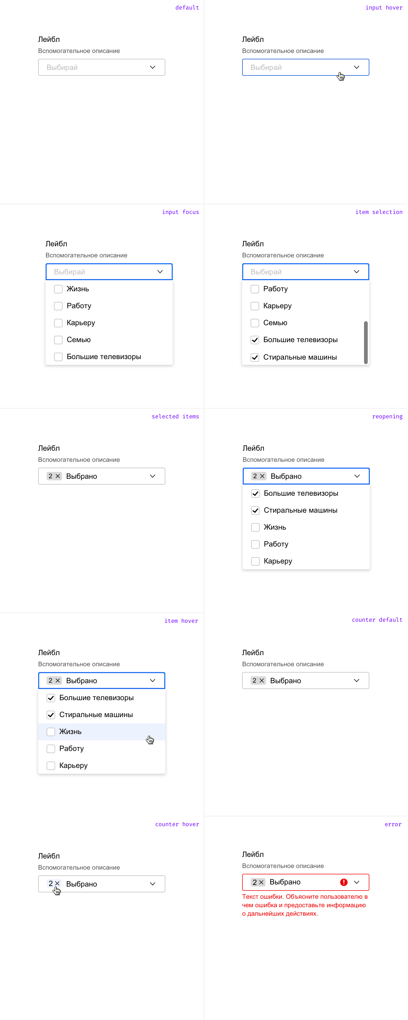Clear selection via X in 'selected items' counter
The height and width of the screenshot is (1020, 408).
coord(58,476)
